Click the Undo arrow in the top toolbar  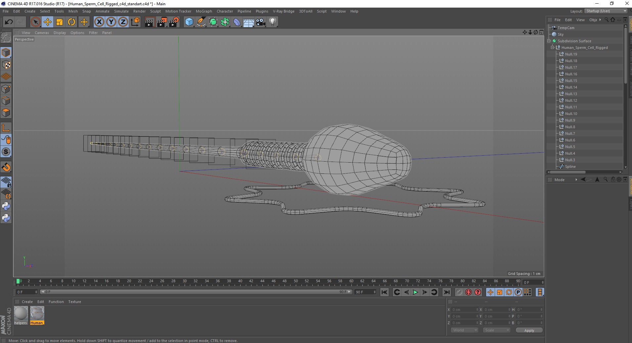point(9,22)
